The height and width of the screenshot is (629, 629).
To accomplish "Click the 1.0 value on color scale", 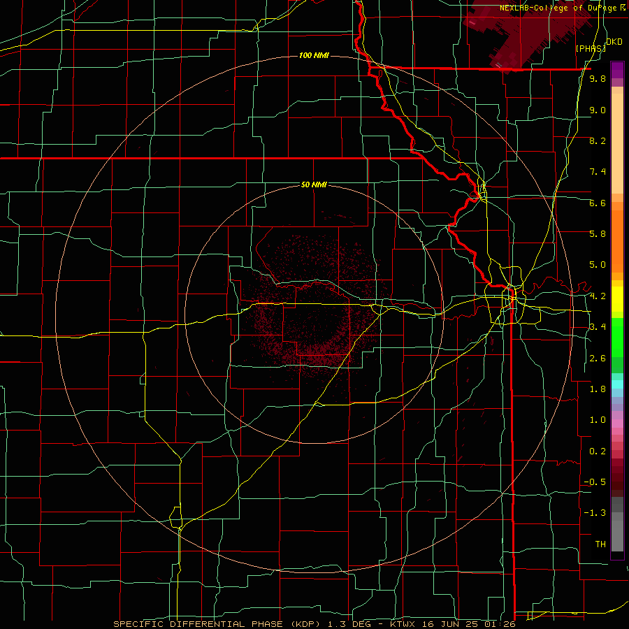I will point(598,420).
